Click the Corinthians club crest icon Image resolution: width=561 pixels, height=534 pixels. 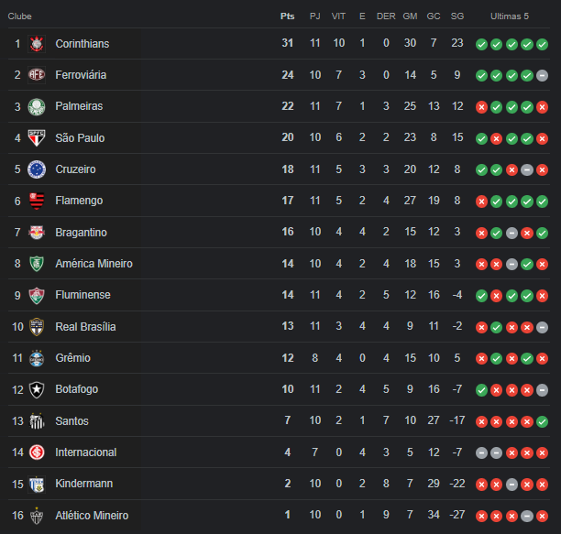click(37, 44)
